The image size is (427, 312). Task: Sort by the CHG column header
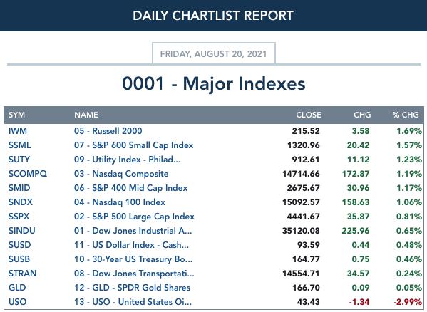click(x=362, y=115)
